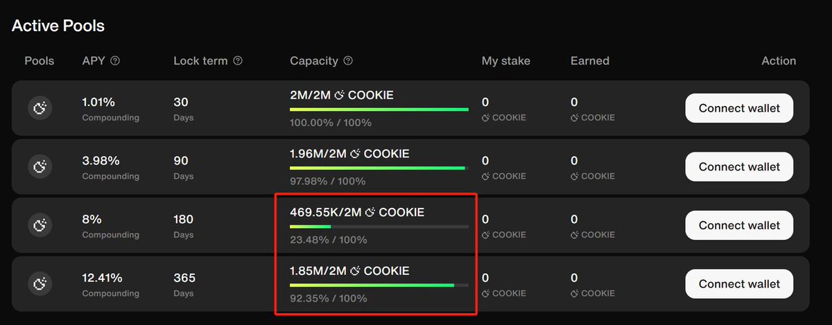Connect wallet for the 1.01% APY pool
Image resolution: width=832 pixels, height=325 pixels.
[739, 108]
